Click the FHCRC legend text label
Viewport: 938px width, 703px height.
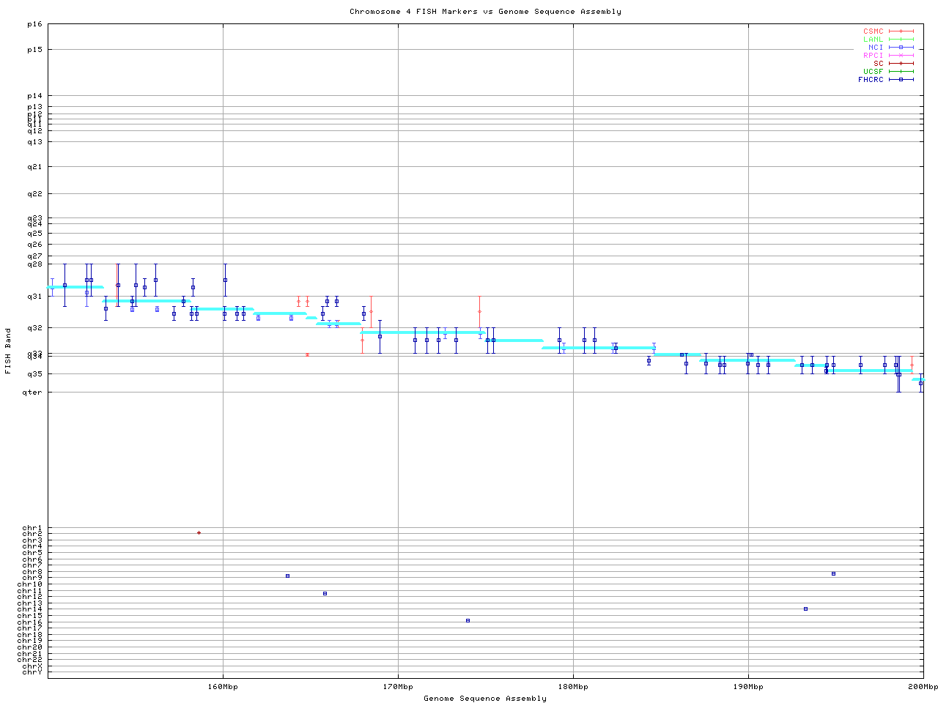(x=871, y=80)
